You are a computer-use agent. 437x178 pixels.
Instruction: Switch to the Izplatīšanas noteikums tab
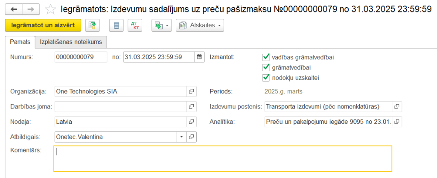coord(70,42)
